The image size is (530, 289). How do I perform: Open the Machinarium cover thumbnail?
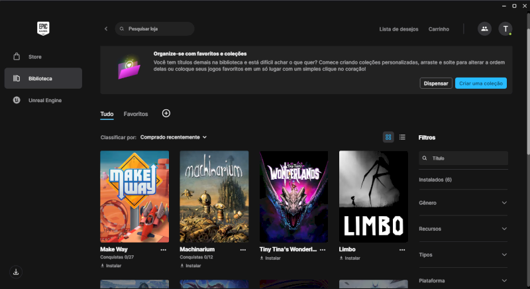point(214,196)
